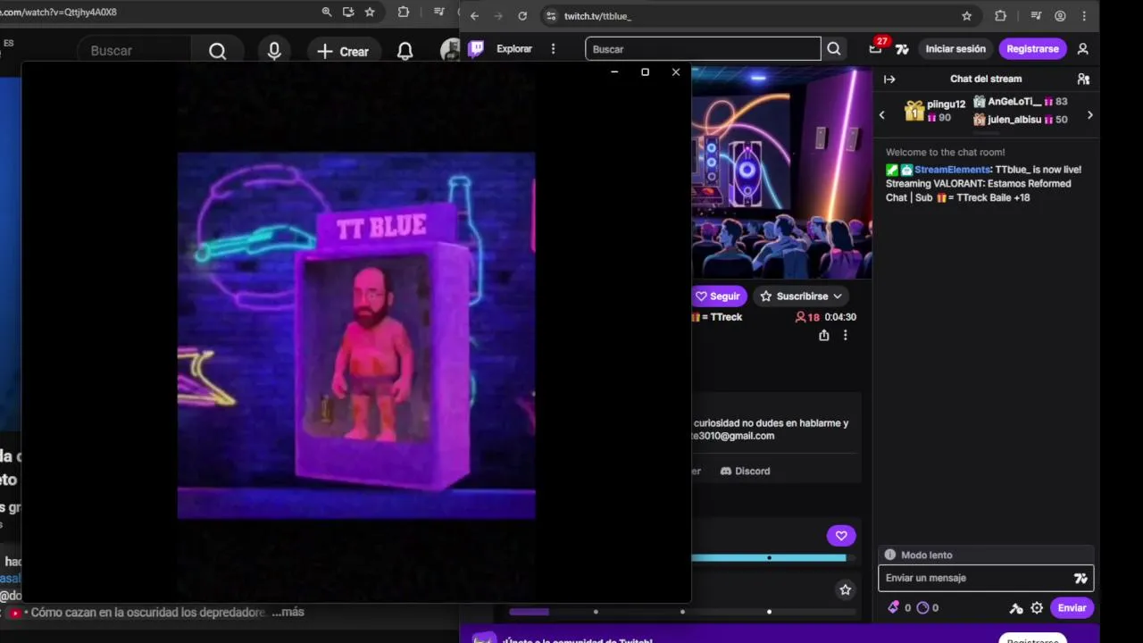Open stream options three-dot menu
The width and height of the screenshot is (1143, 643).
coord(845,336)
